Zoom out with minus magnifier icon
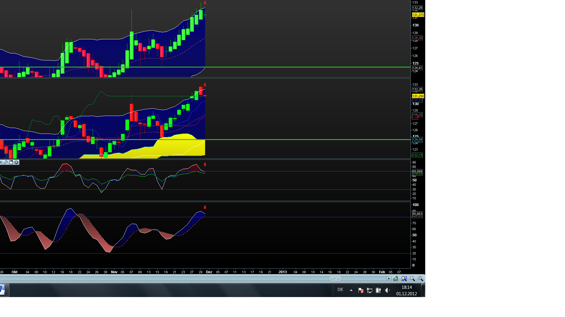The image size is (565, 317). (x=412, y=279)
